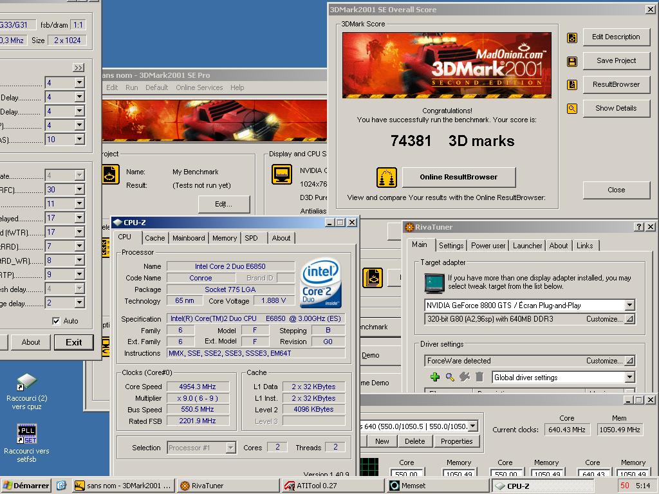Click the Close button in 3DMark score window
The height and width of the screenshot is (494, 659).
(x=616, y=190)
